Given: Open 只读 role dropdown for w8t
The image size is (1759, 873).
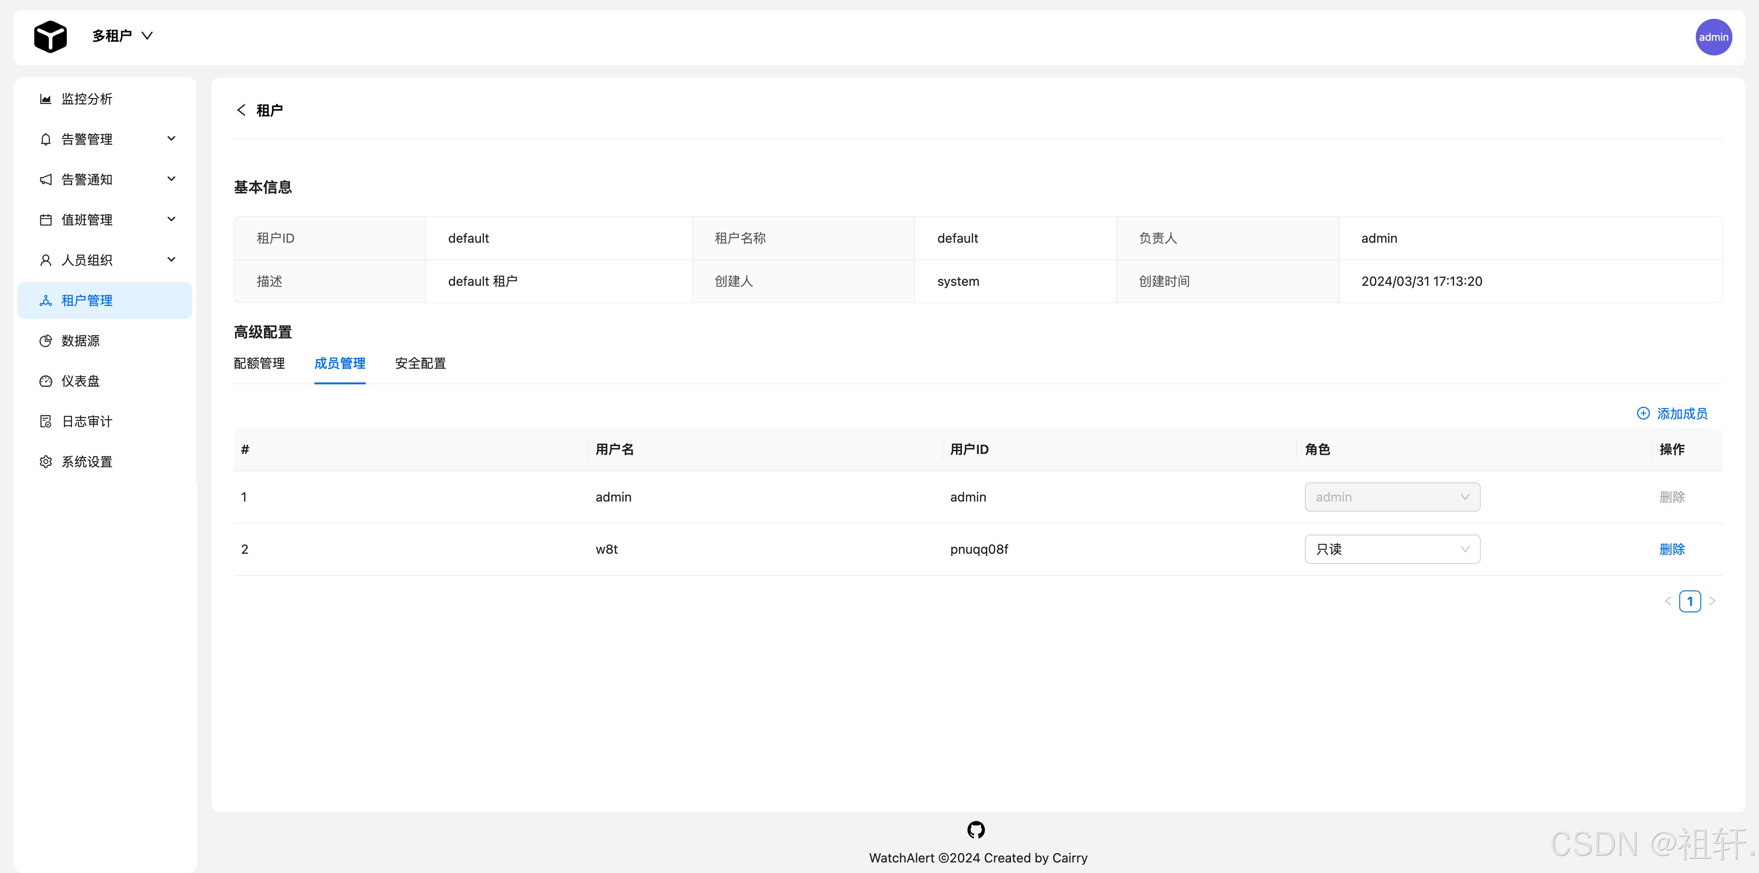Looking at the screenshot, I should pyautogui.click(x=1392, y=550).
